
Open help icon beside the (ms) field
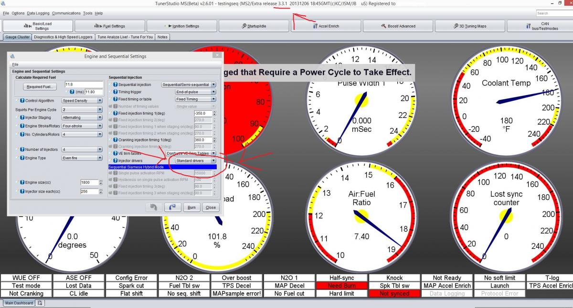[72, 92]
